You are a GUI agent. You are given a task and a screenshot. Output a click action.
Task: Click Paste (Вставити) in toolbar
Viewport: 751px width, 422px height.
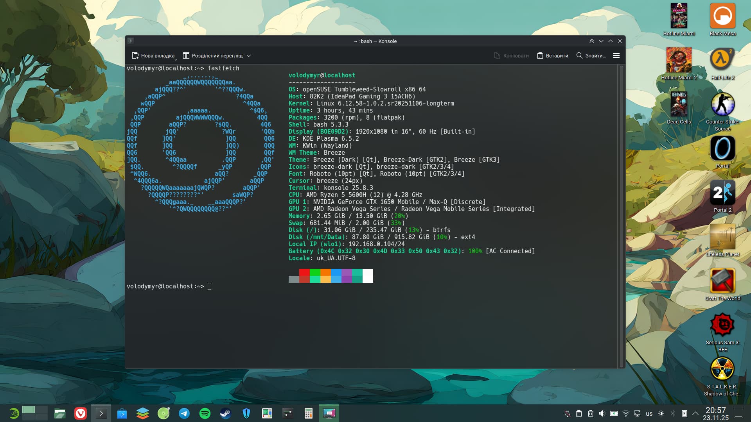click(x=553, y=55)
